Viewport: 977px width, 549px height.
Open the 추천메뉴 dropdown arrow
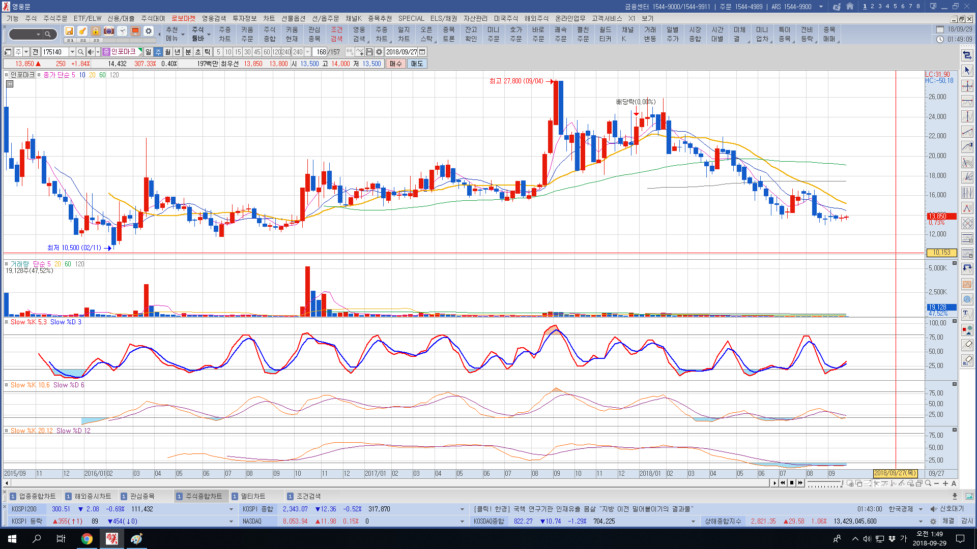coord(183,35)
